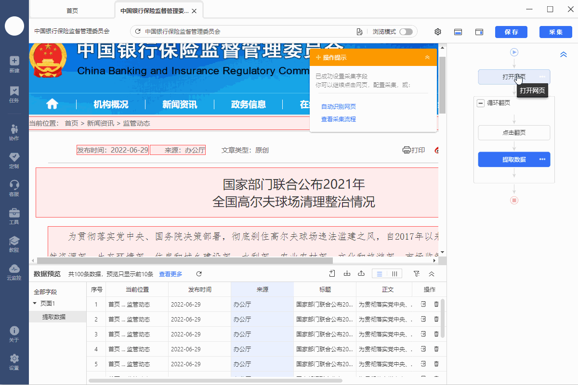Click the 查看更多 link
This screenshot has height=385, width=578.
(x=171, y=274)
